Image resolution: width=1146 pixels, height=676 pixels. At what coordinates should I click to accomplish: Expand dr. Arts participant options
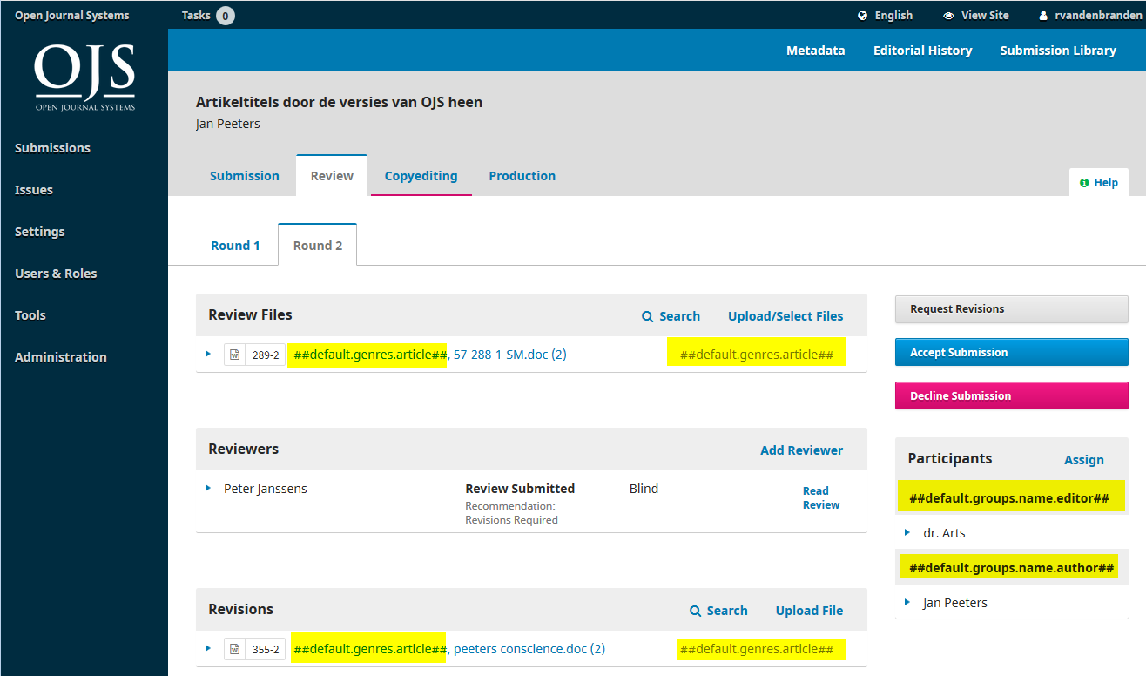(907, 532)
